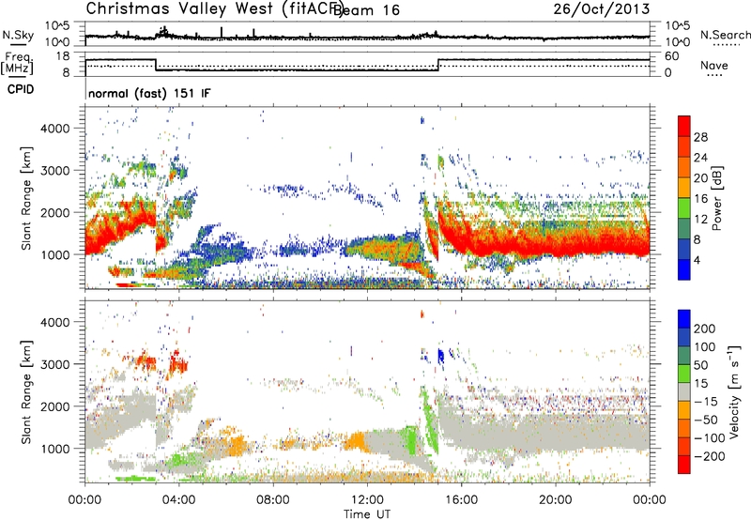Click the velocity panel 'Slant Range [km]' label
Viewport: 751px width, 520px height.
(26, 391)
